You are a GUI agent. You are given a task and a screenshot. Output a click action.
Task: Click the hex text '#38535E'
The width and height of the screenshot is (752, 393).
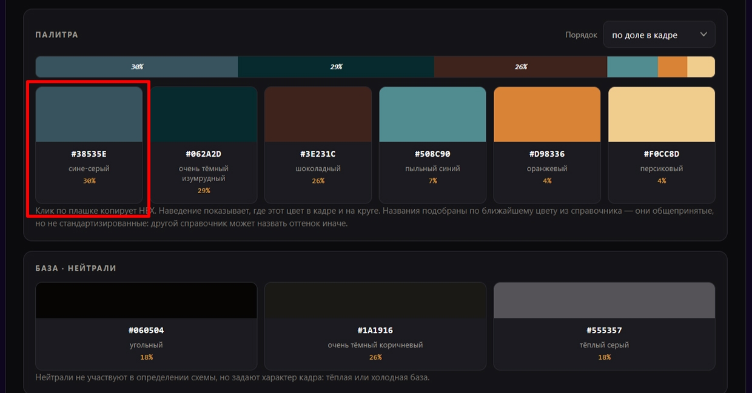tap(89, 154)
